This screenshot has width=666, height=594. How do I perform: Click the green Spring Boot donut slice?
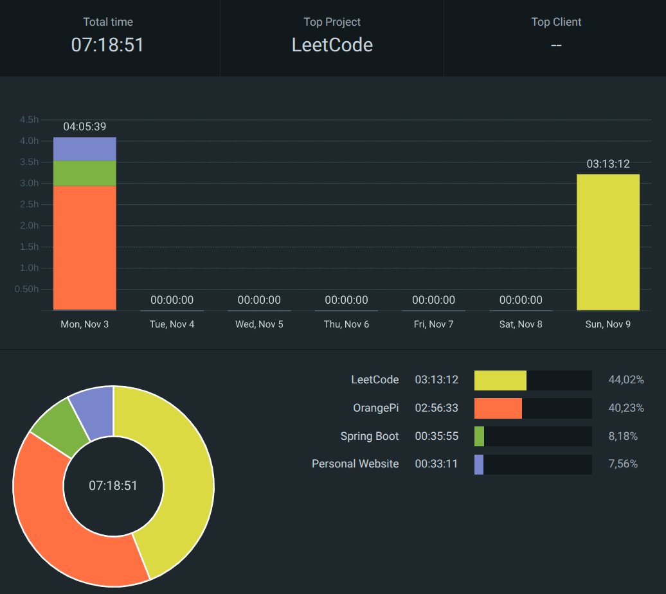click(59, 426)
